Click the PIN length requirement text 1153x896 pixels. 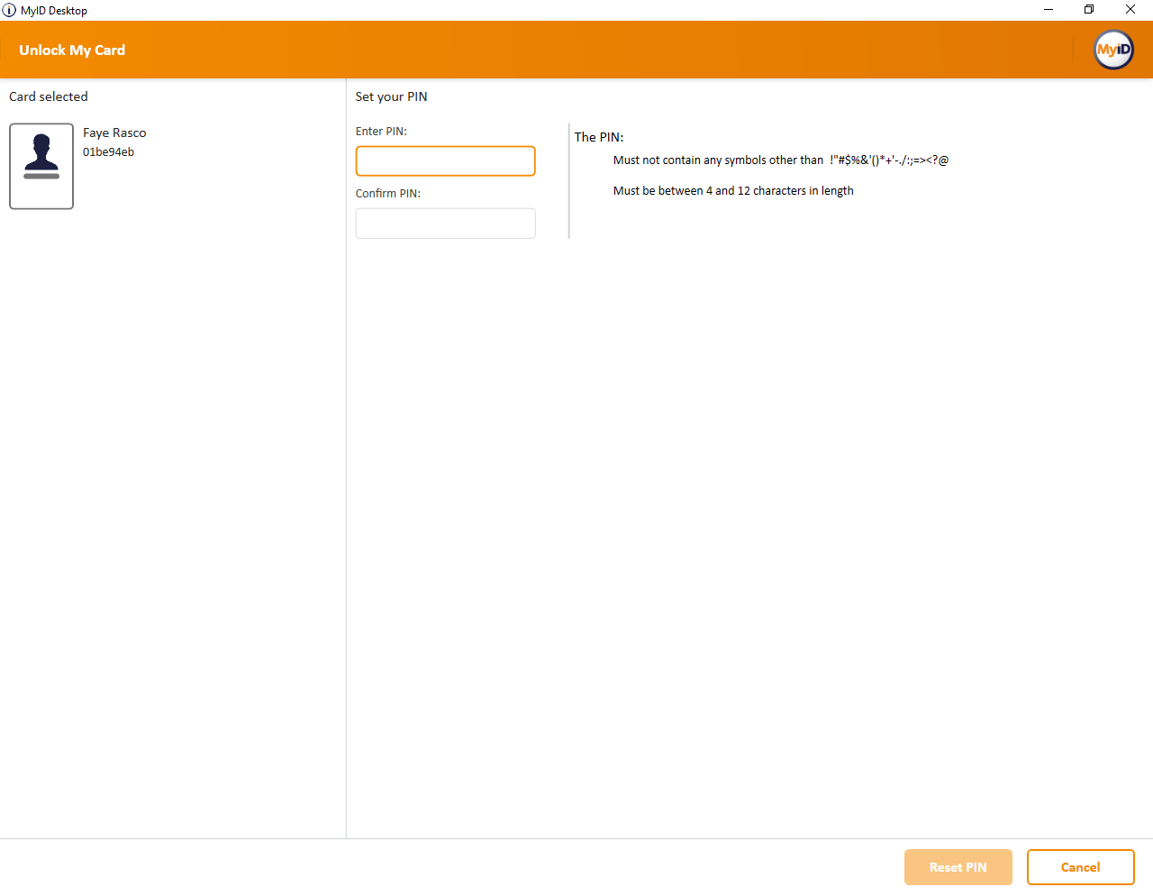(733, 191)
